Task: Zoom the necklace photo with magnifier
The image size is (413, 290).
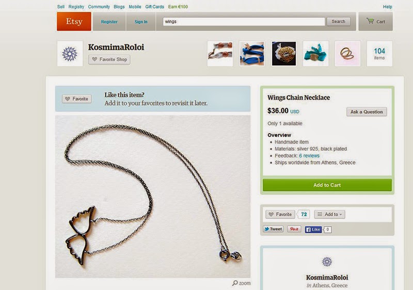Action: tap(241, 283)
